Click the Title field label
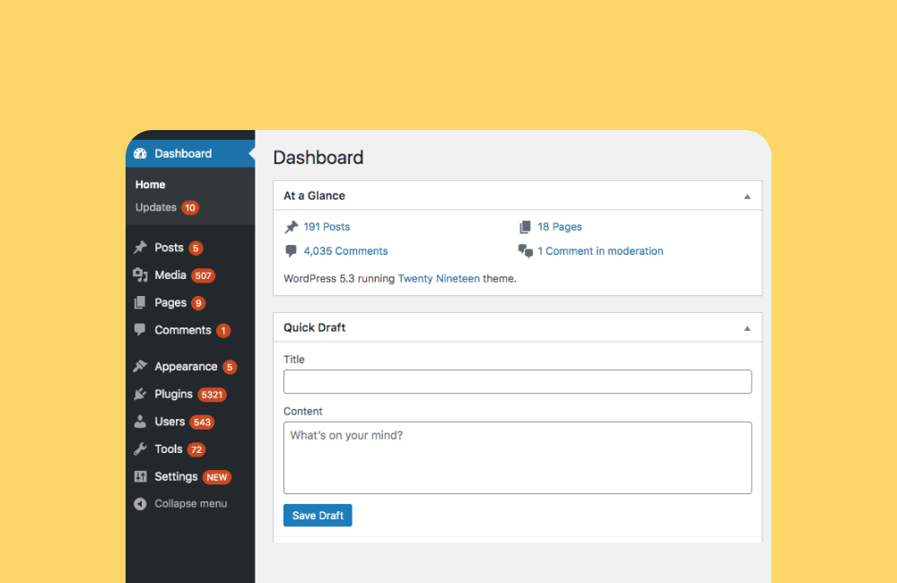This screenshot has width=897, height=583. point(294,360)
